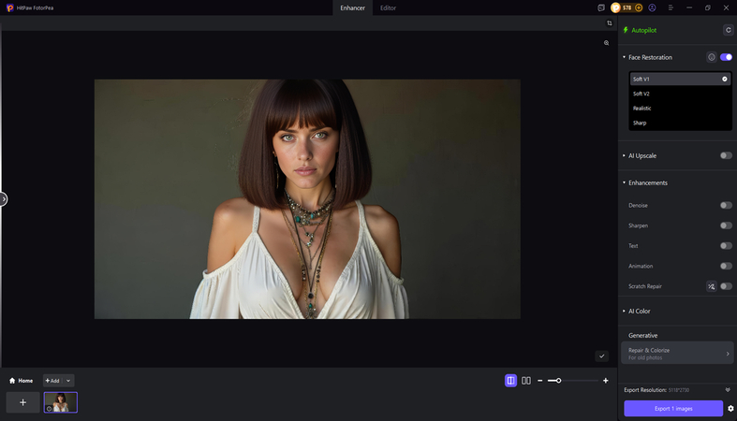Click the face detection icon beside Face Restoration
737x421 pixels.
tap(712, 57)
